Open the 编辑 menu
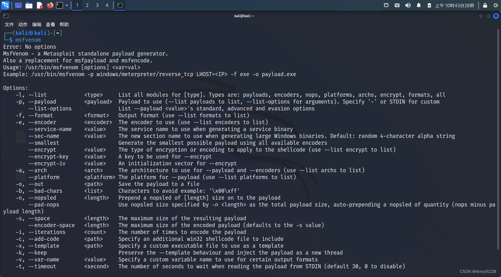501x277 pixels. pyautogui.click(x=37, y=24)
